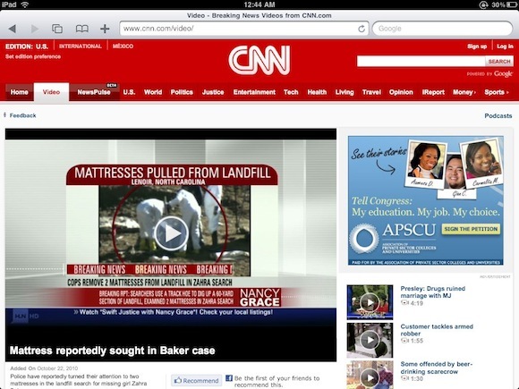Open the Tech section
The image size is (519, 389).
(x=291, y=92)
